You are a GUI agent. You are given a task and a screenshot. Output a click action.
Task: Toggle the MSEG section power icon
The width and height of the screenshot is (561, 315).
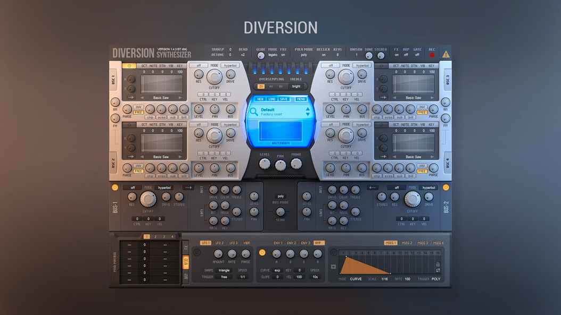tap(333, 252)
